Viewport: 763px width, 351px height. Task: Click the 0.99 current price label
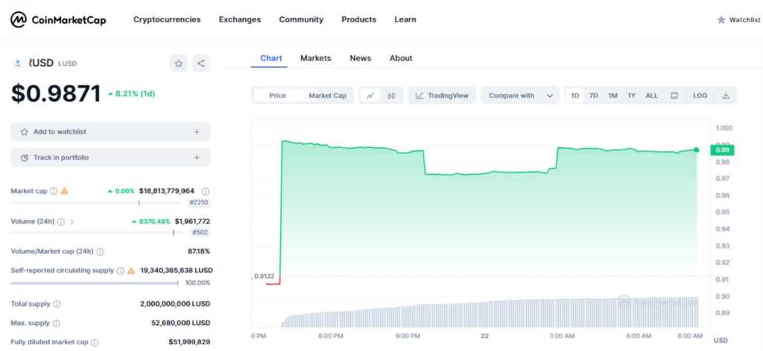point(723,150)
